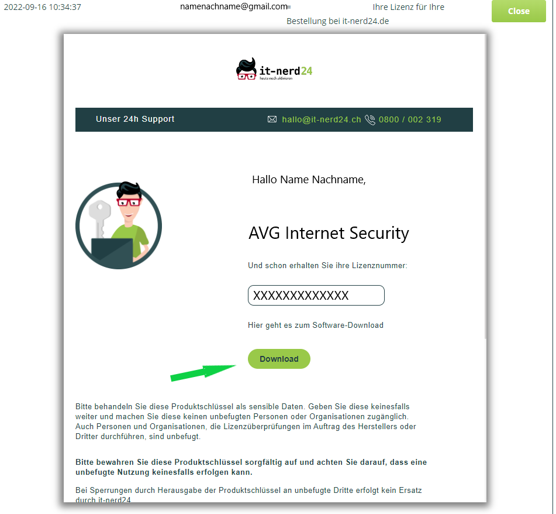The image size is (556, 514).
Task: Select the license number field
Action: [316, 295]
